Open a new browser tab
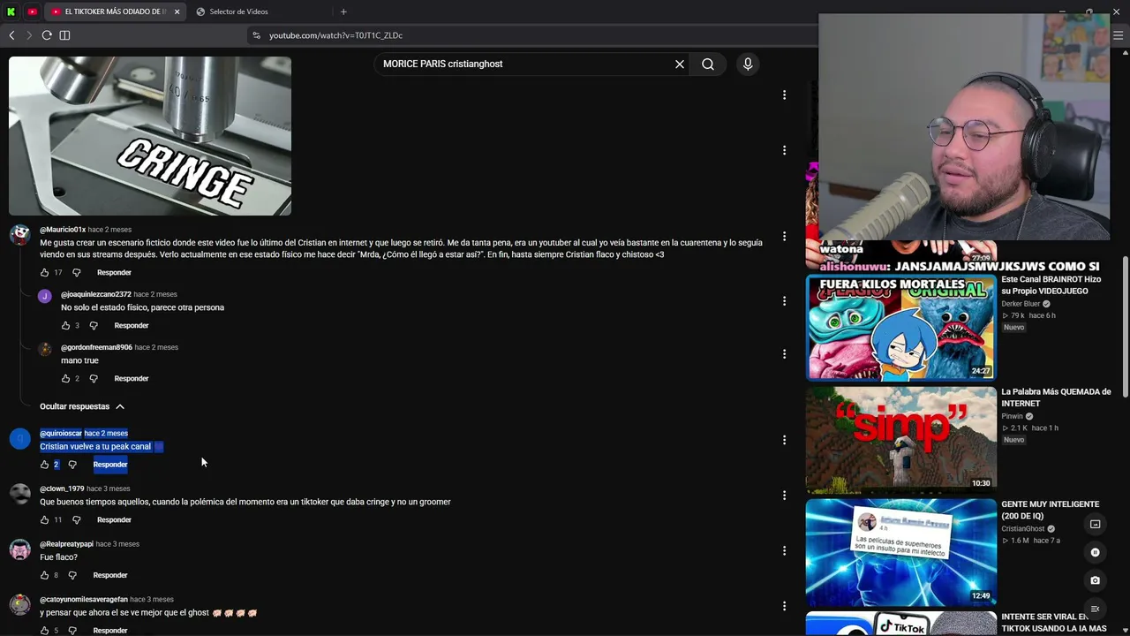Image resolution: width=1130 pixels, height=636 pixels. click(x=343, y=11)
